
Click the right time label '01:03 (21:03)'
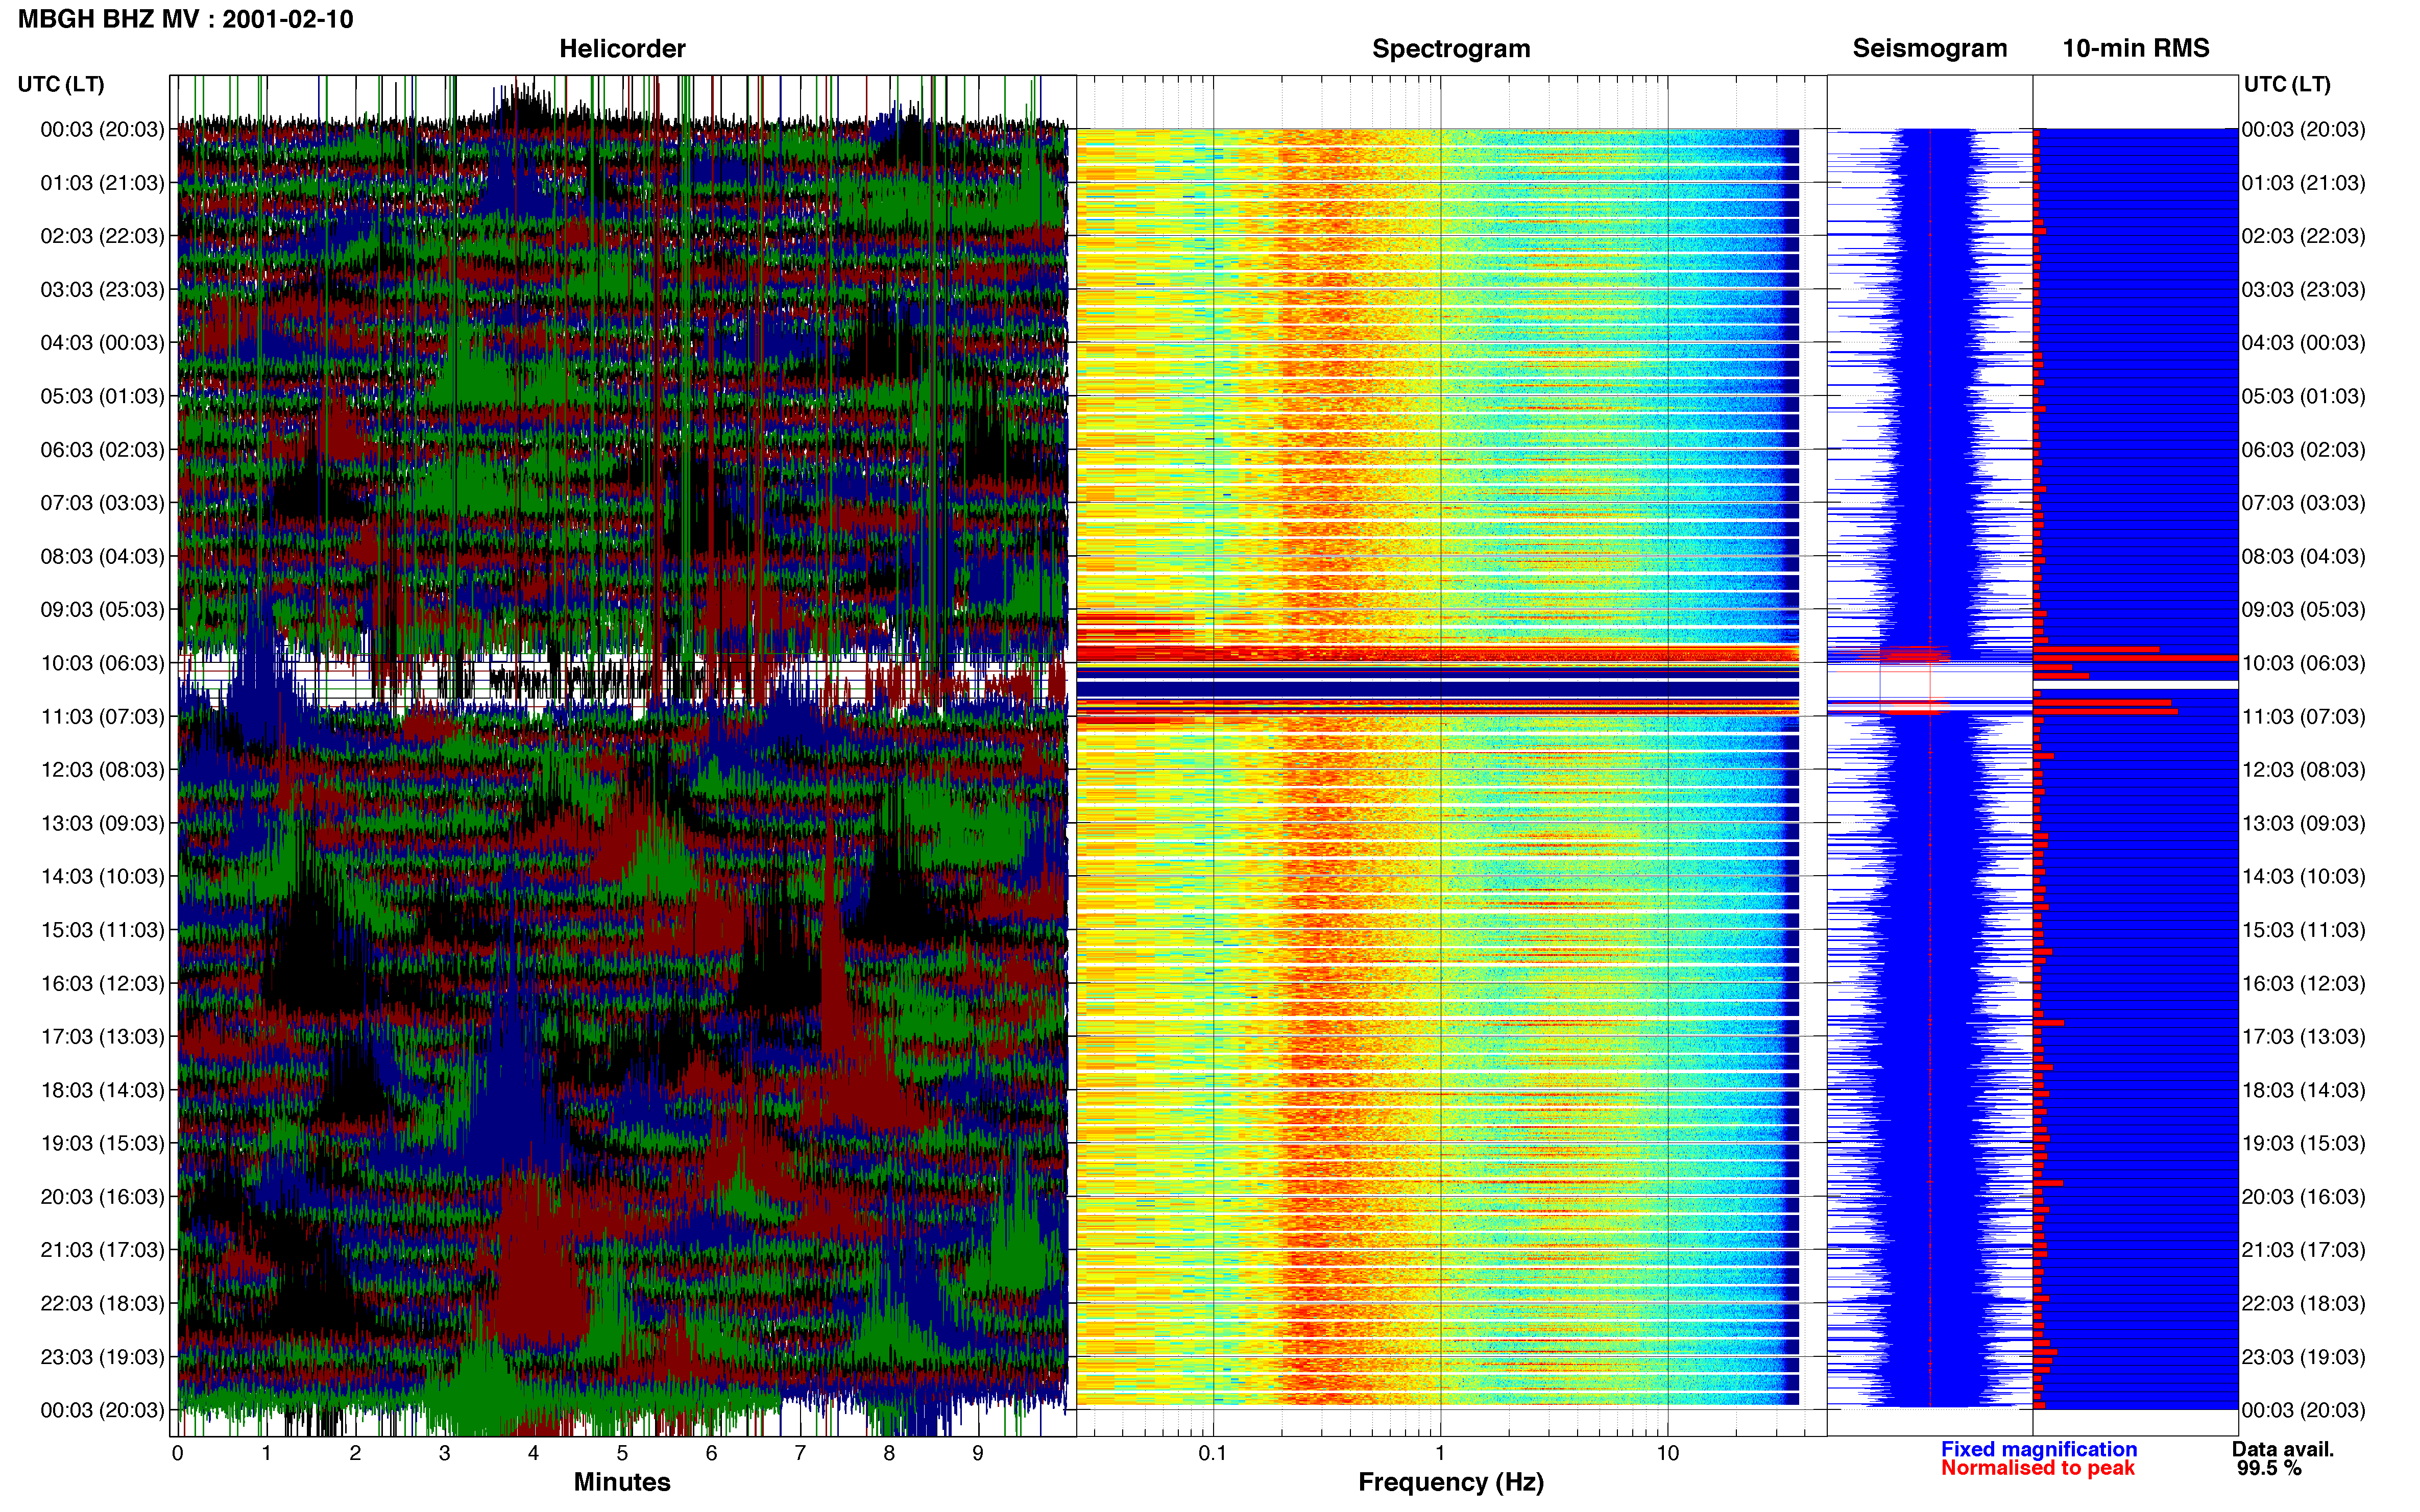tap(2304, 183)
